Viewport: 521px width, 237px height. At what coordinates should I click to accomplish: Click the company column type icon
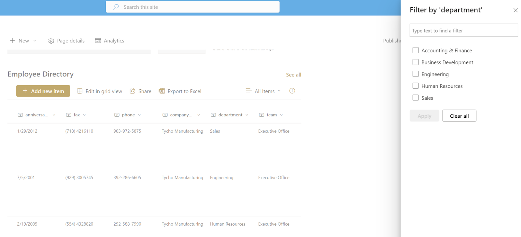(x=165, y=115)
